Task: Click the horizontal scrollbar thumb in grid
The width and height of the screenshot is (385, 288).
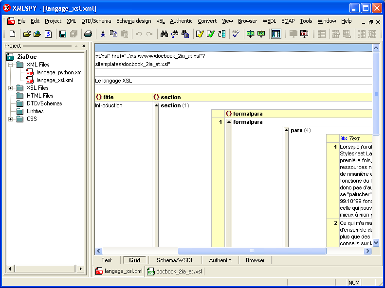Action: point(252,251)
